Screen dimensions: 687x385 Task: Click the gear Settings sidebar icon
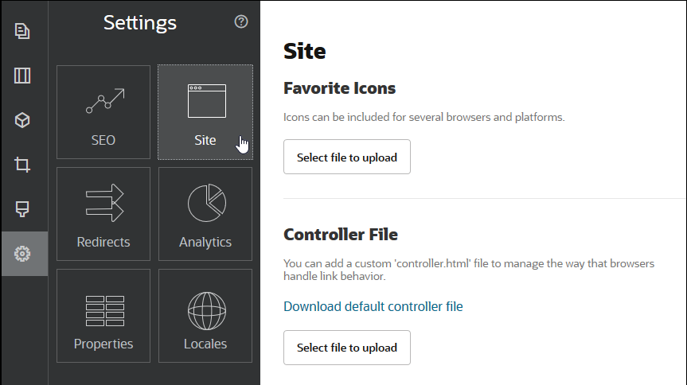coord(22,255)
